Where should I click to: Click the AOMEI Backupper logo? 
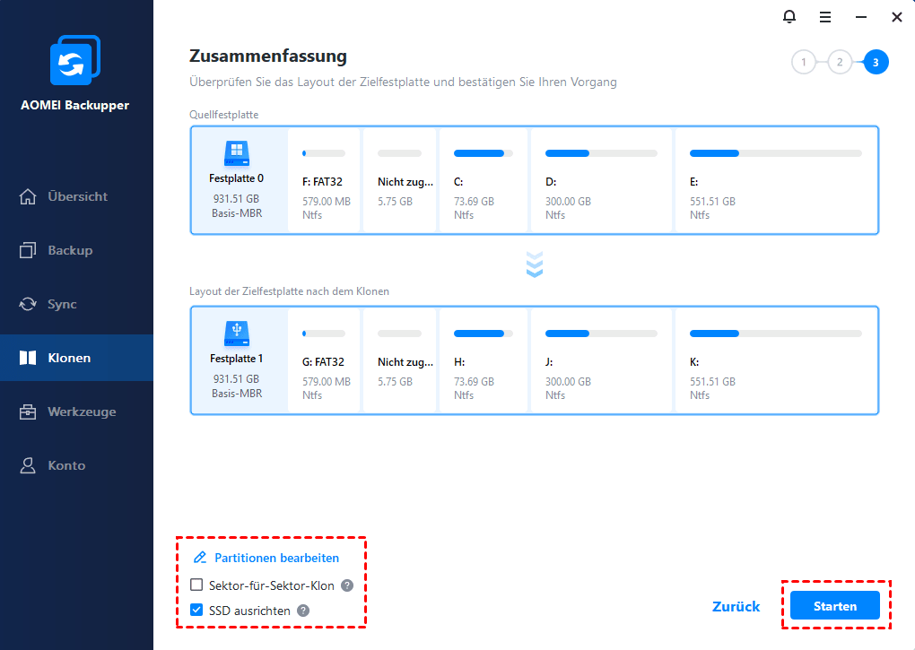tap(75, 60)
